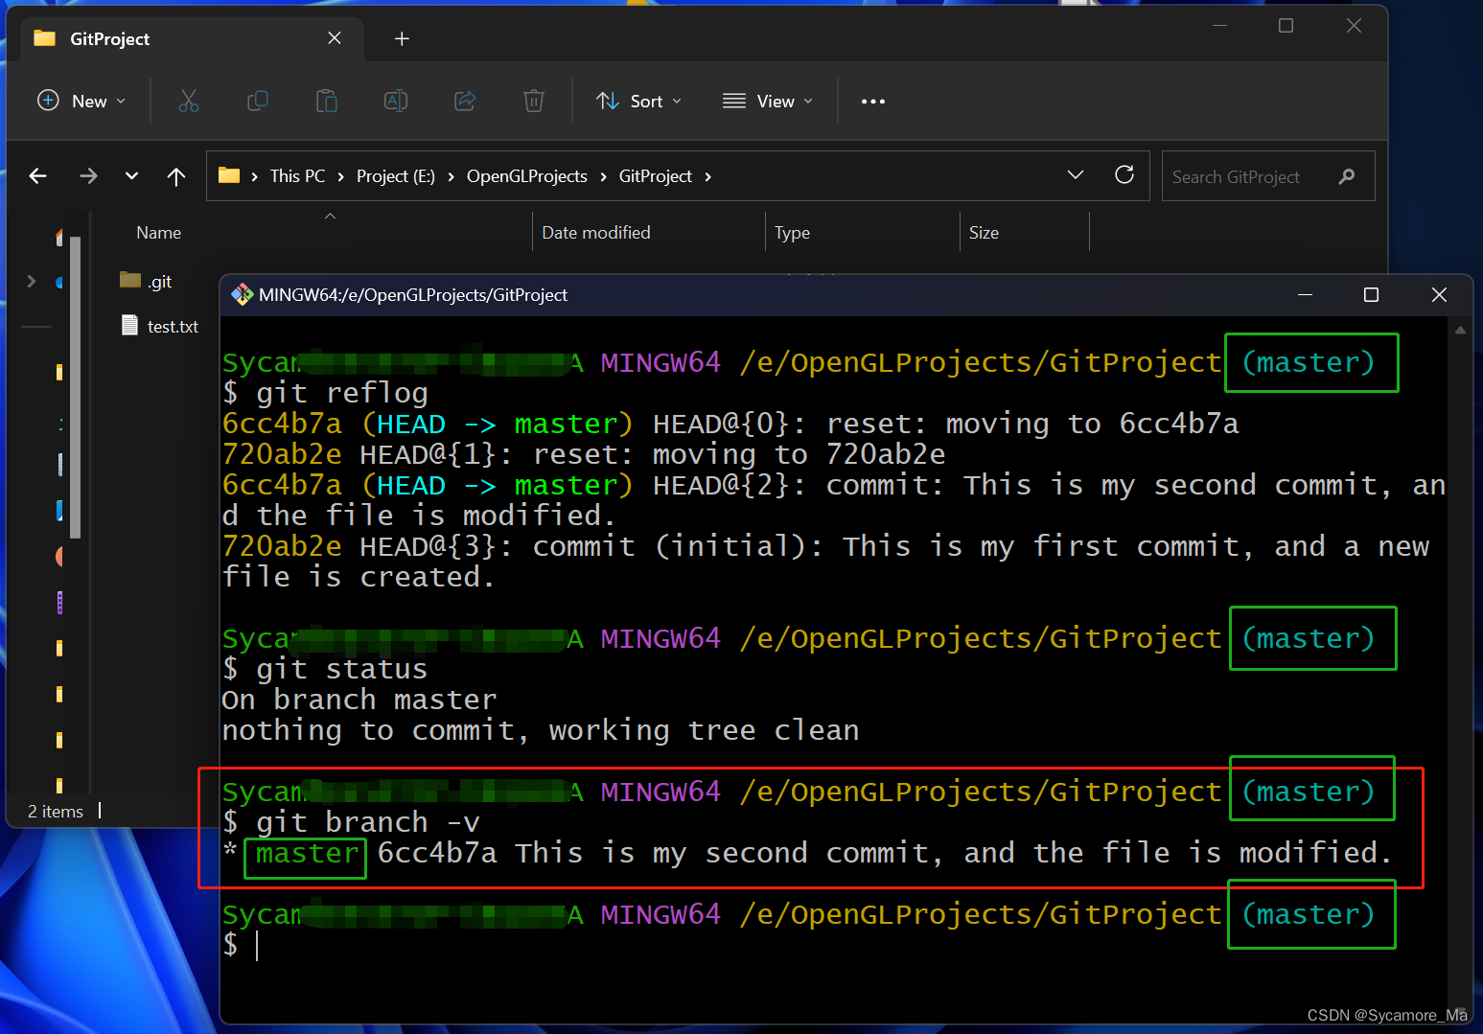Click the Delete trash icon
Screen dimensions: 1483x1034
click(x=534, y=101)
